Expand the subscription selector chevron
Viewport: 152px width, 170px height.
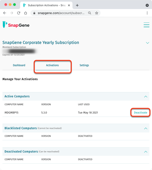pyautogui.click(x=147, y=43)
